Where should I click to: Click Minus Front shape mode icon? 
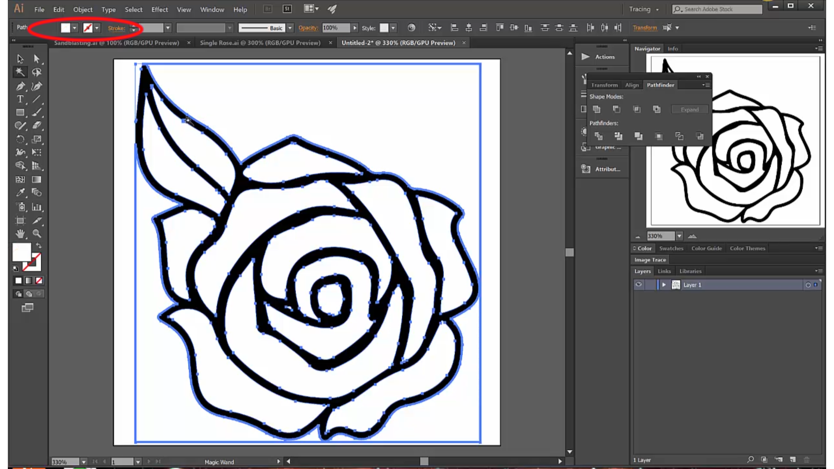(x=616, y=109)
